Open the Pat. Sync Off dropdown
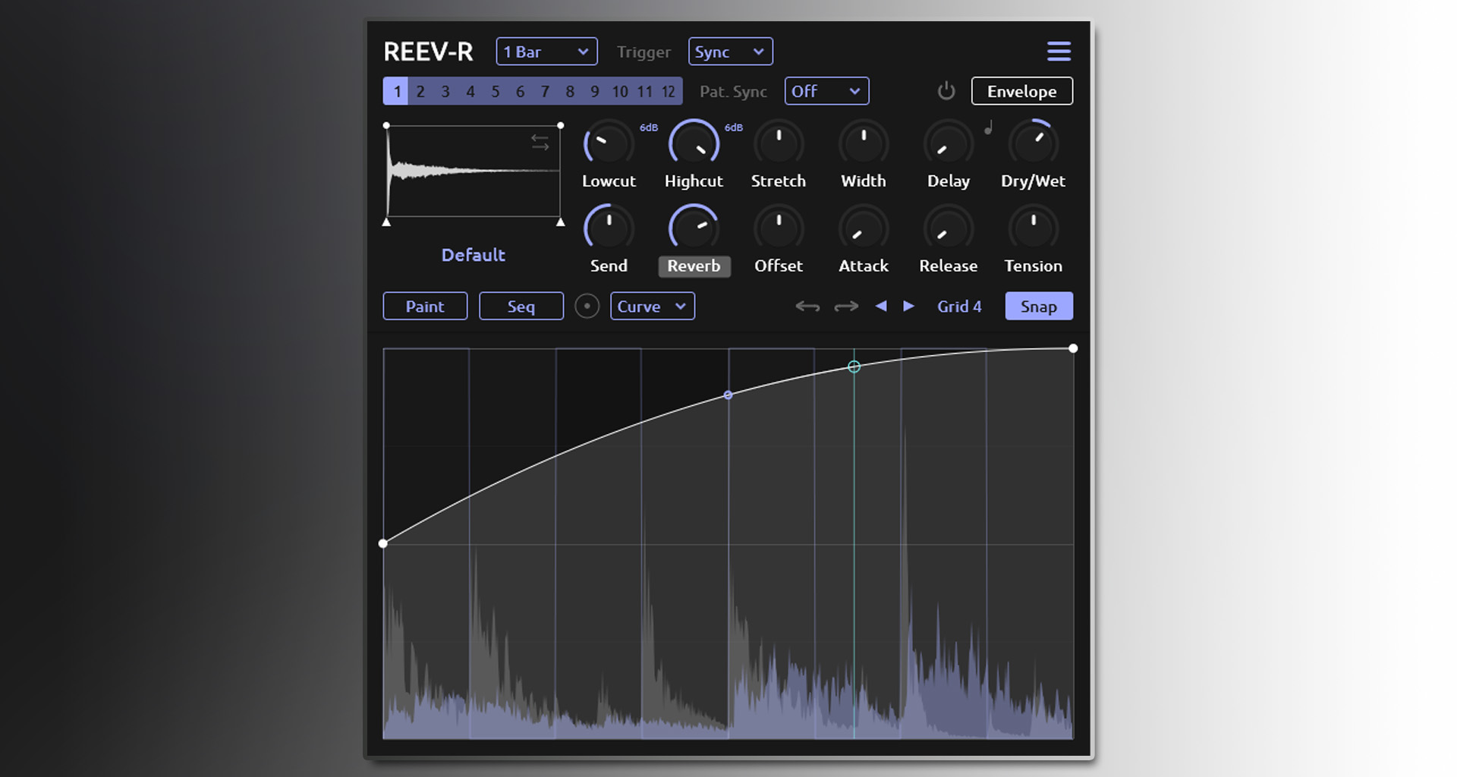 pos(826,91)
